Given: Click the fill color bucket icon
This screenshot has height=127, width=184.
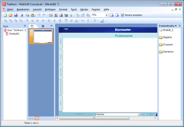Looking at the screenshot, I should pos(95,21).
